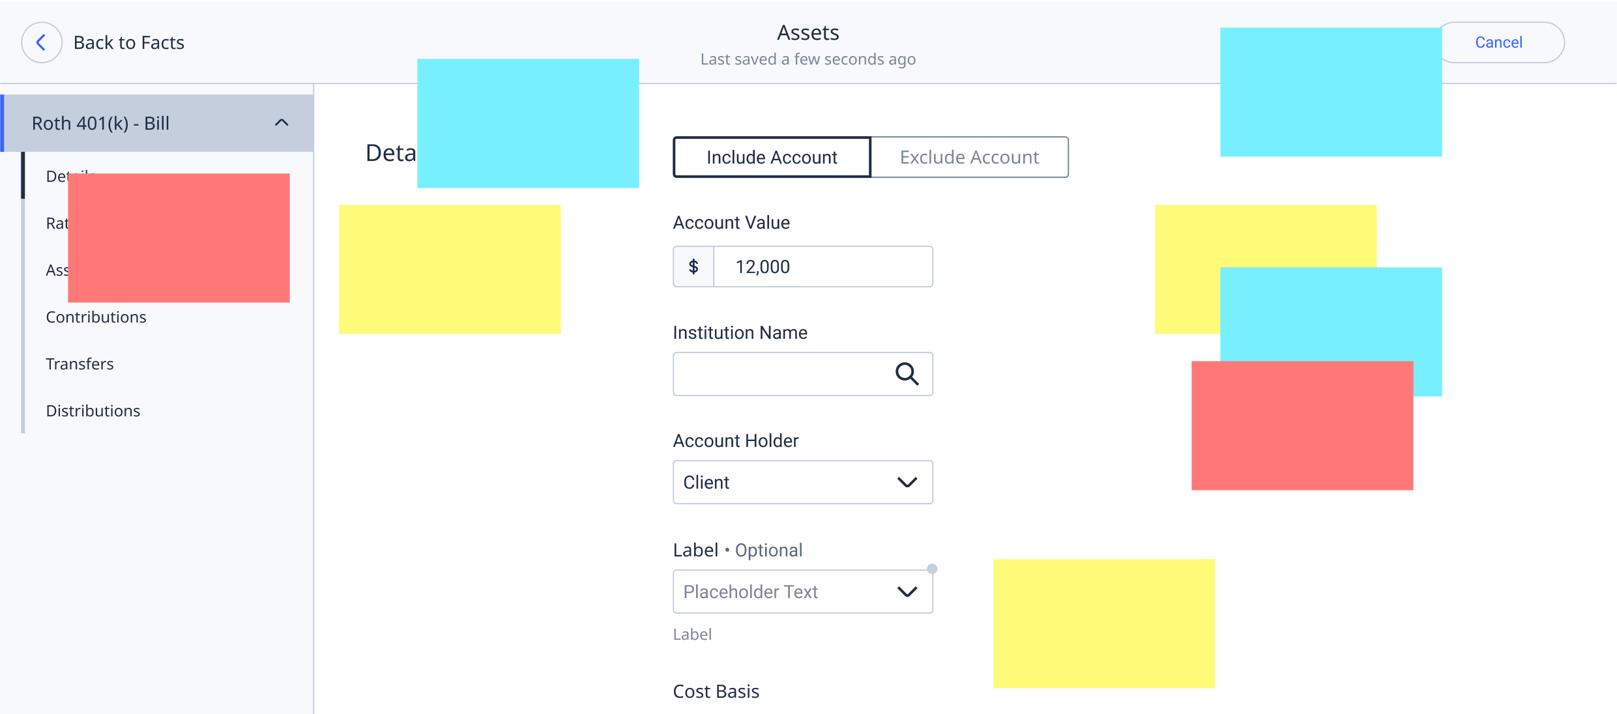
Task: Click the small dot on Label field corner
Action: [932, 569]
